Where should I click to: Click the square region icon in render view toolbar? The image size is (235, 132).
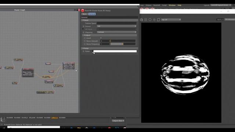158,19
